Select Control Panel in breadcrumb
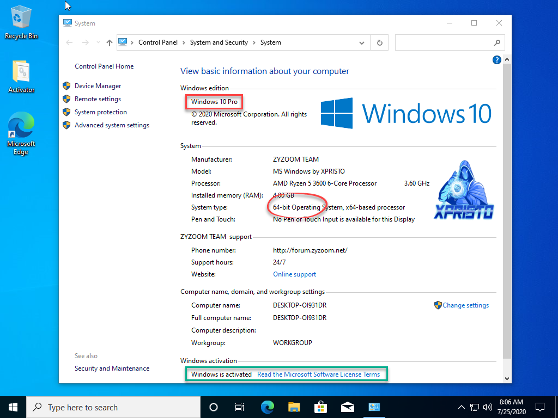This screenshot has height=418, width=558. click(158, 42)
